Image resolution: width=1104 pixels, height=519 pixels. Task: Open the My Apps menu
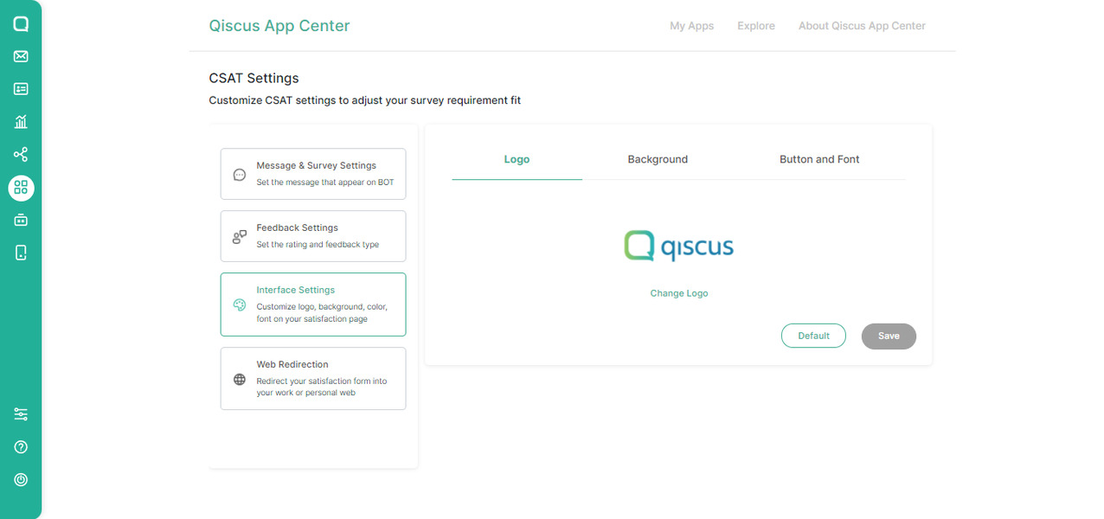point(691,25)
